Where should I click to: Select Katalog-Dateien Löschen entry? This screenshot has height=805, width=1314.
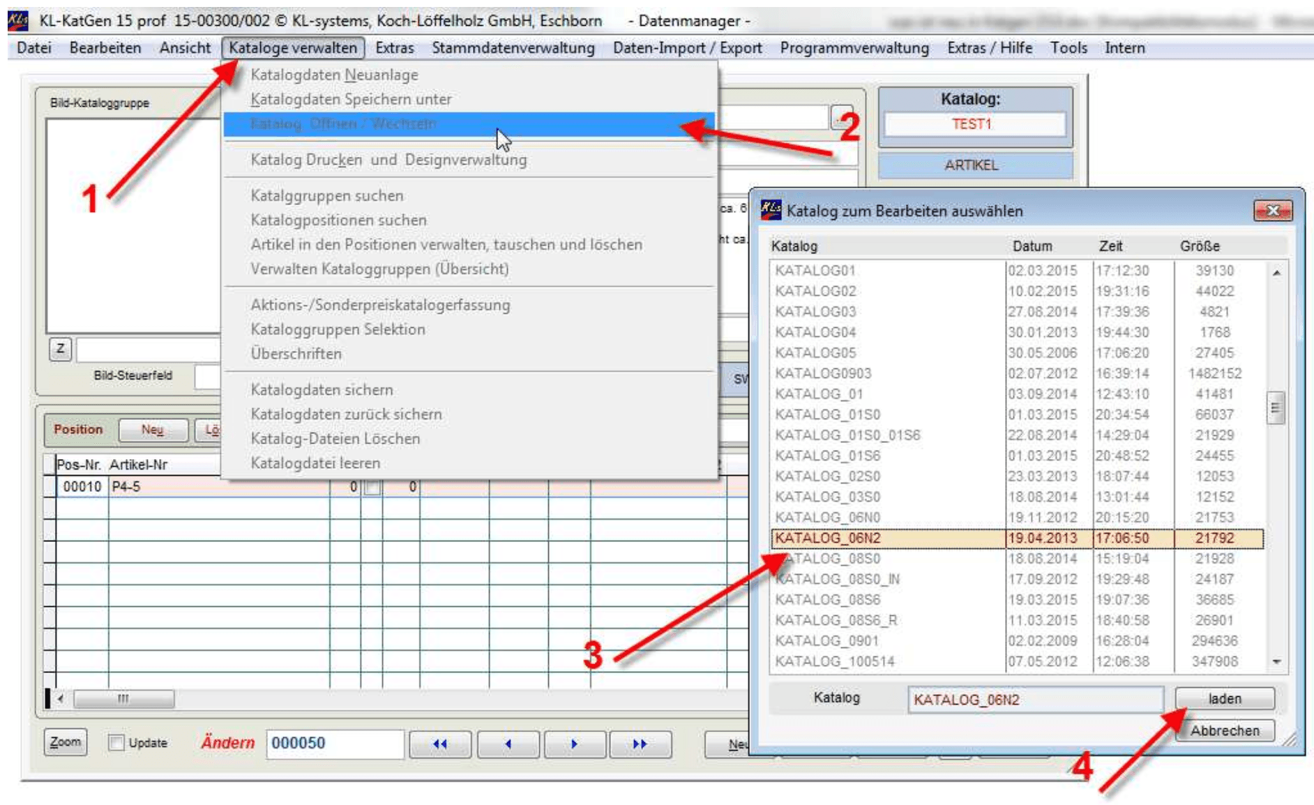[x=469, y=439]
